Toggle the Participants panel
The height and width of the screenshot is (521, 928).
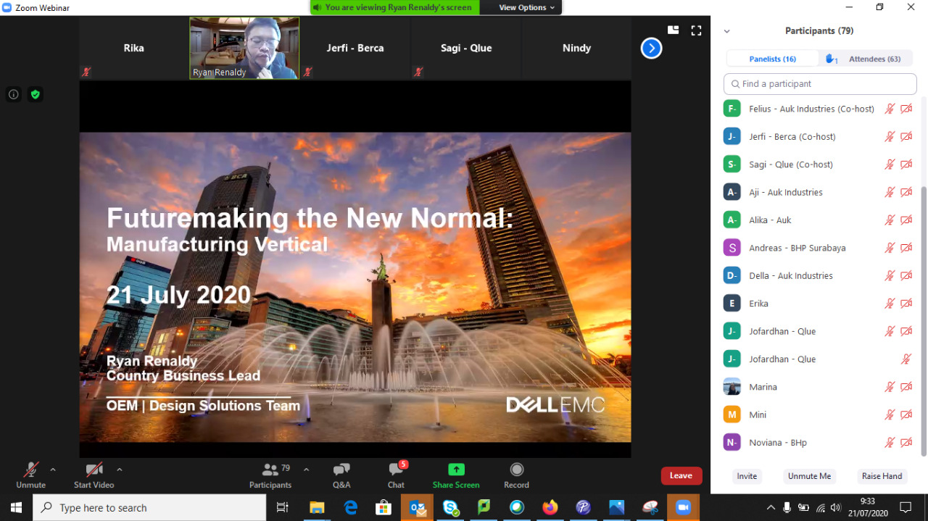(270, 471)
